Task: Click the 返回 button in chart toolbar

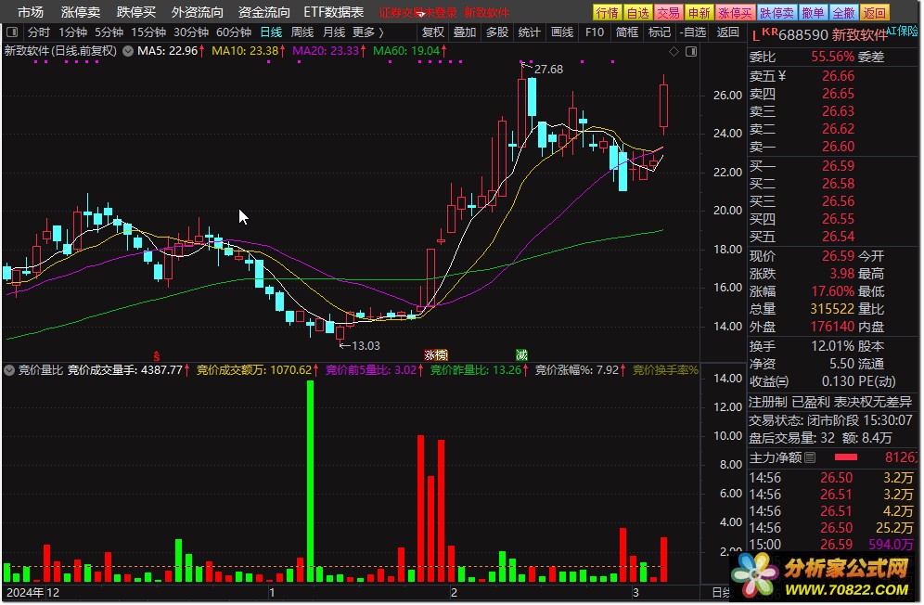Action: tap(727, 32)
